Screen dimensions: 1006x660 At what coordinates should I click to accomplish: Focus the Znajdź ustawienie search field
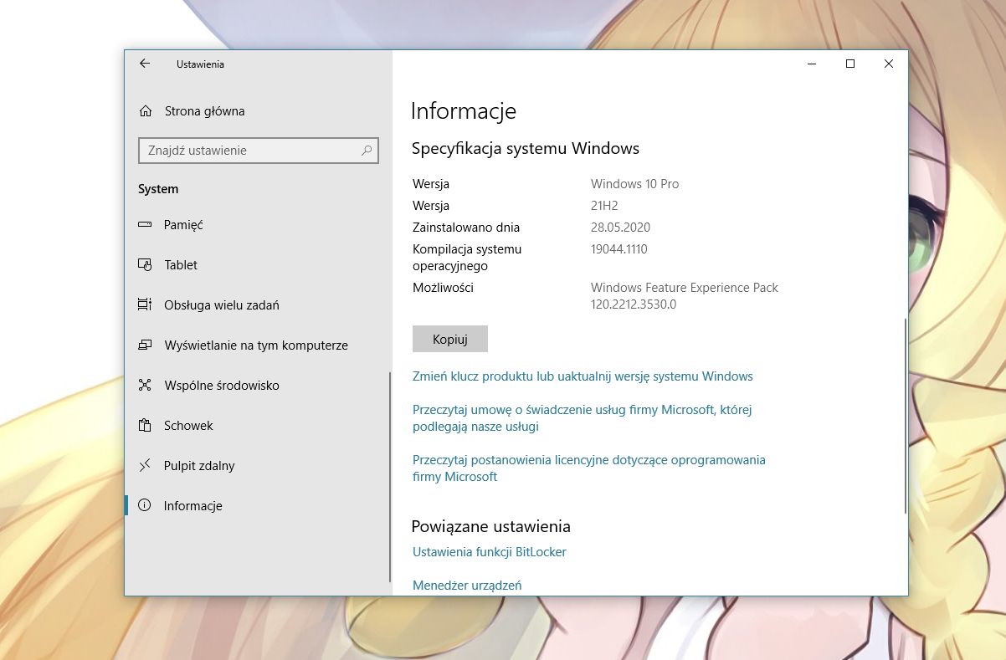pos(258,151)
